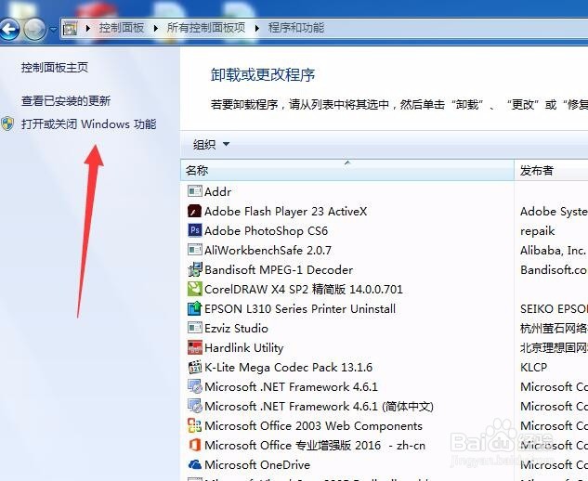The width and height of the screenshot is (588, 481).
Task: Open the recent pages dropdown arrow
Action: 53,29
